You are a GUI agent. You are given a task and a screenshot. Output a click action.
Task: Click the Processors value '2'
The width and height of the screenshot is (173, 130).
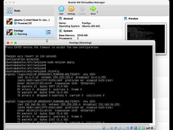pyautogui.click(x=78, y=38)
